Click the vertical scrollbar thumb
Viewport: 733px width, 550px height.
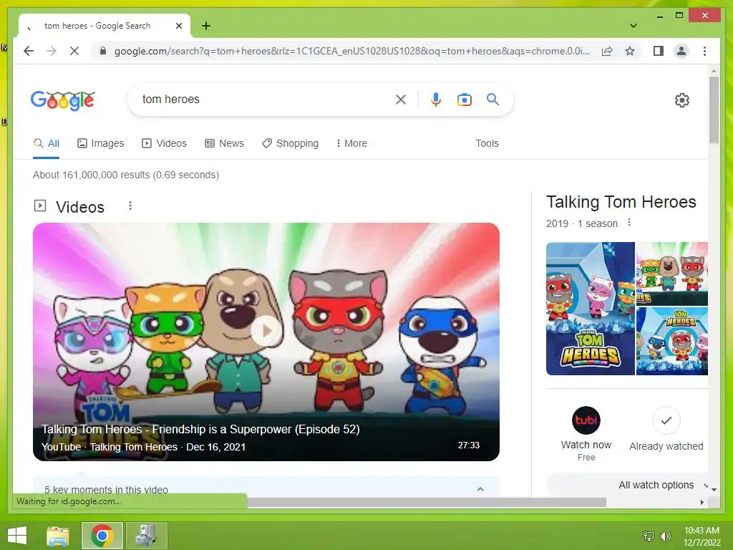click(x=714, y=110)
